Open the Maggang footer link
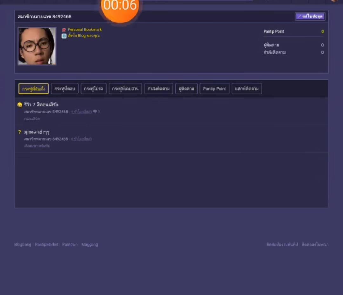Image resolution: width=343 pixels, height=295 pixels. coord(90,245)
